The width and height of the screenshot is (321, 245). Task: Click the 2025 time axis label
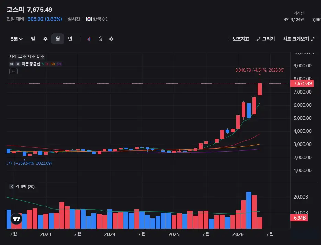coord(174,234)
